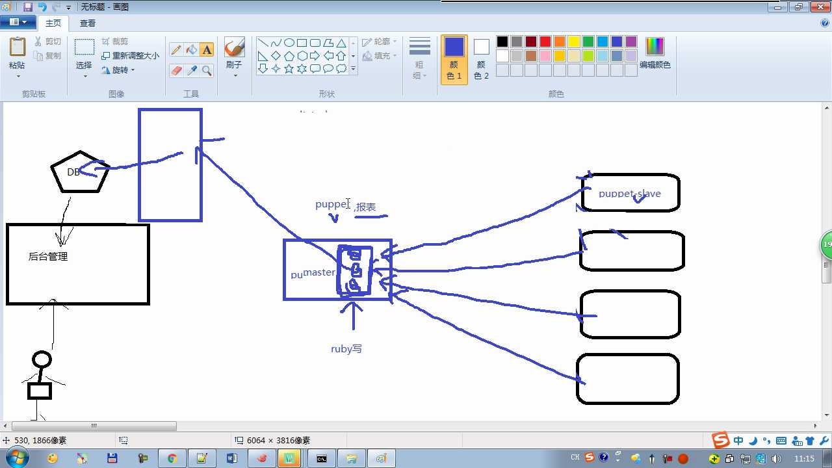Viewport: 832px width, 468px height.
Task: Open the Outline (轮廓) dropdown
Action: pos(380,42)
